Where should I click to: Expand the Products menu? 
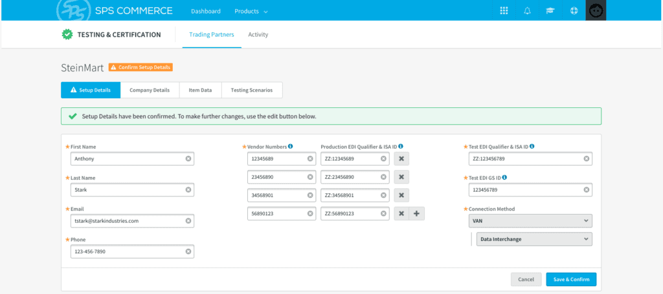coord(251,12)
